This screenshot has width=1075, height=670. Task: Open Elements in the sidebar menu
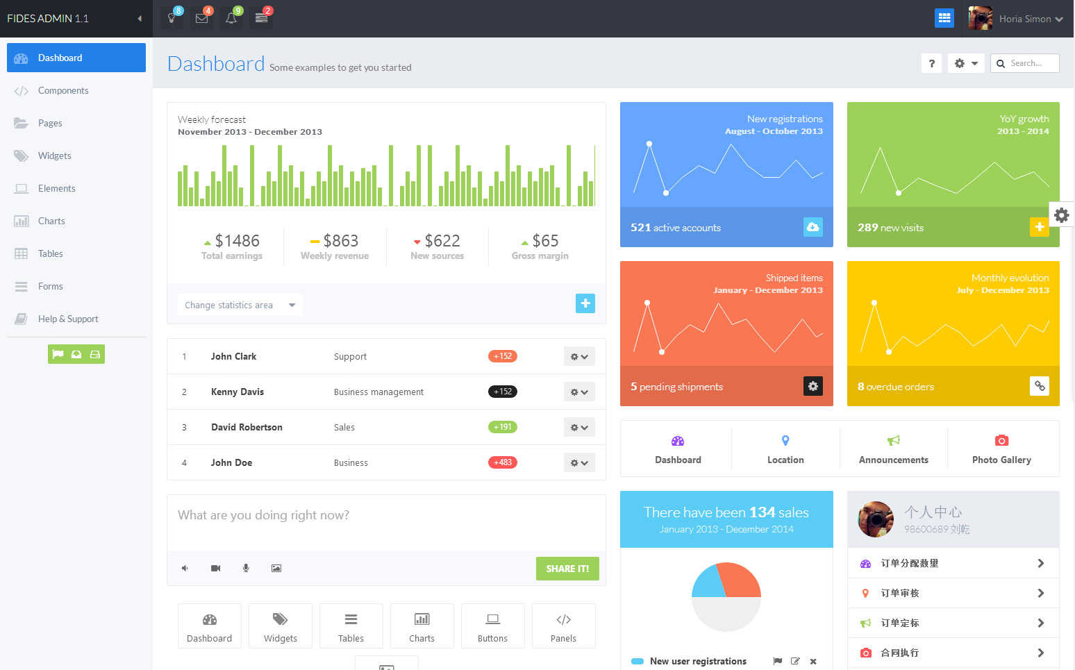click(x=76, y=188)
